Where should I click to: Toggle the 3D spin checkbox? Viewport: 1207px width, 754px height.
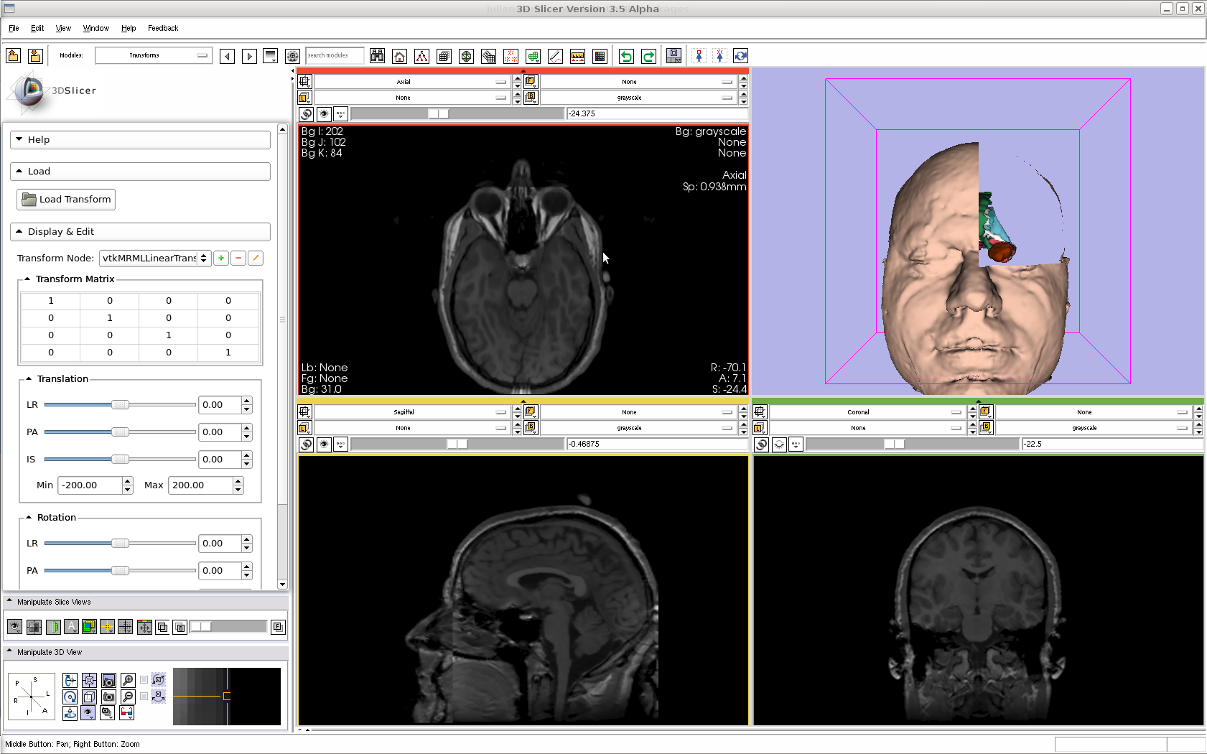tap(144, 680)
